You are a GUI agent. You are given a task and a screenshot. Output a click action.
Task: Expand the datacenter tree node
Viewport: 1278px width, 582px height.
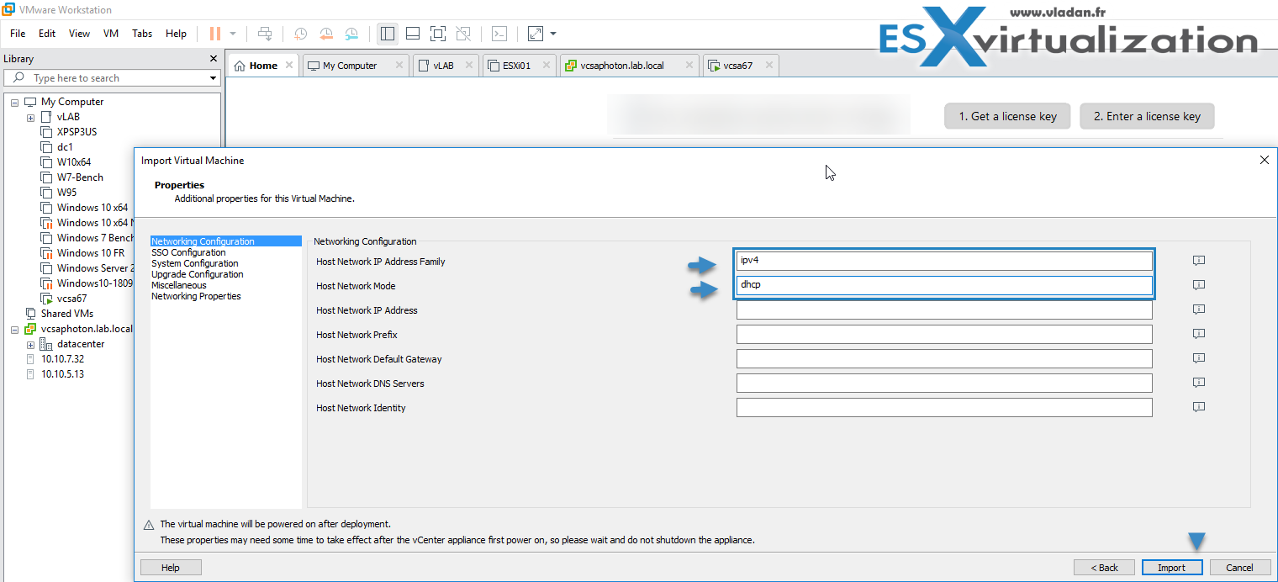click(31, 344)
